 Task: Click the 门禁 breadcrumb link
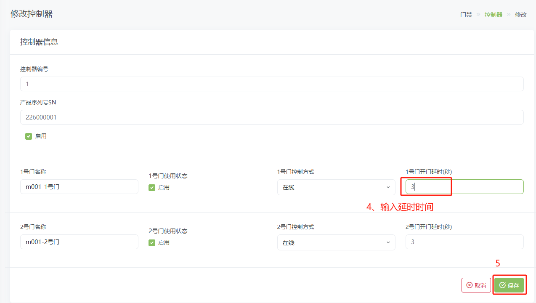click(466, 15)
